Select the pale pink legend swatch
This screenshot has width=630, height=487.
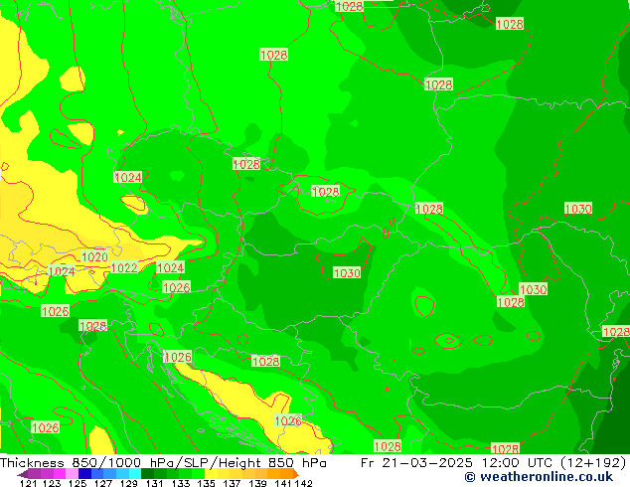72,473
